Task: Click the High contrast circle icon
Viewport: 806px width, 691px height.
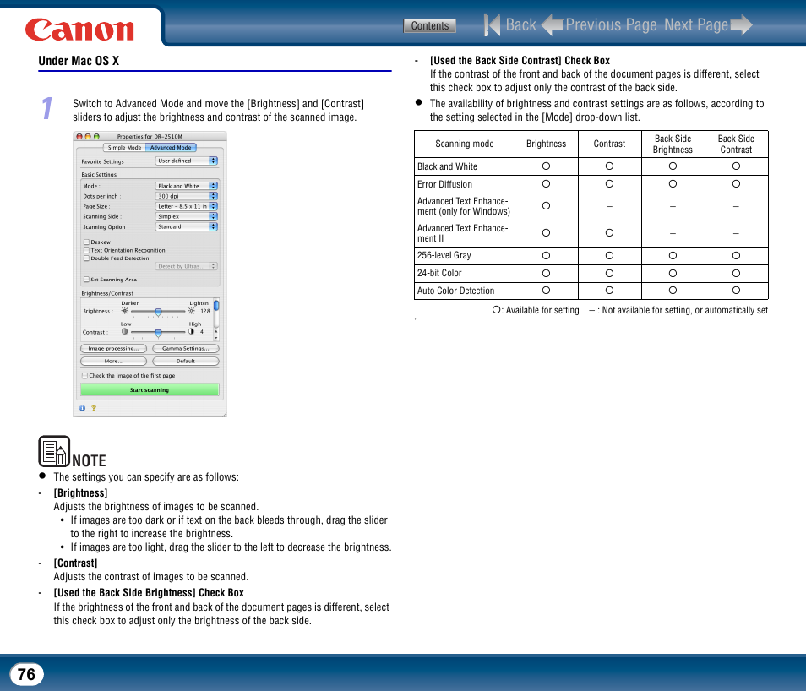Action: click(x=191, y=332)
